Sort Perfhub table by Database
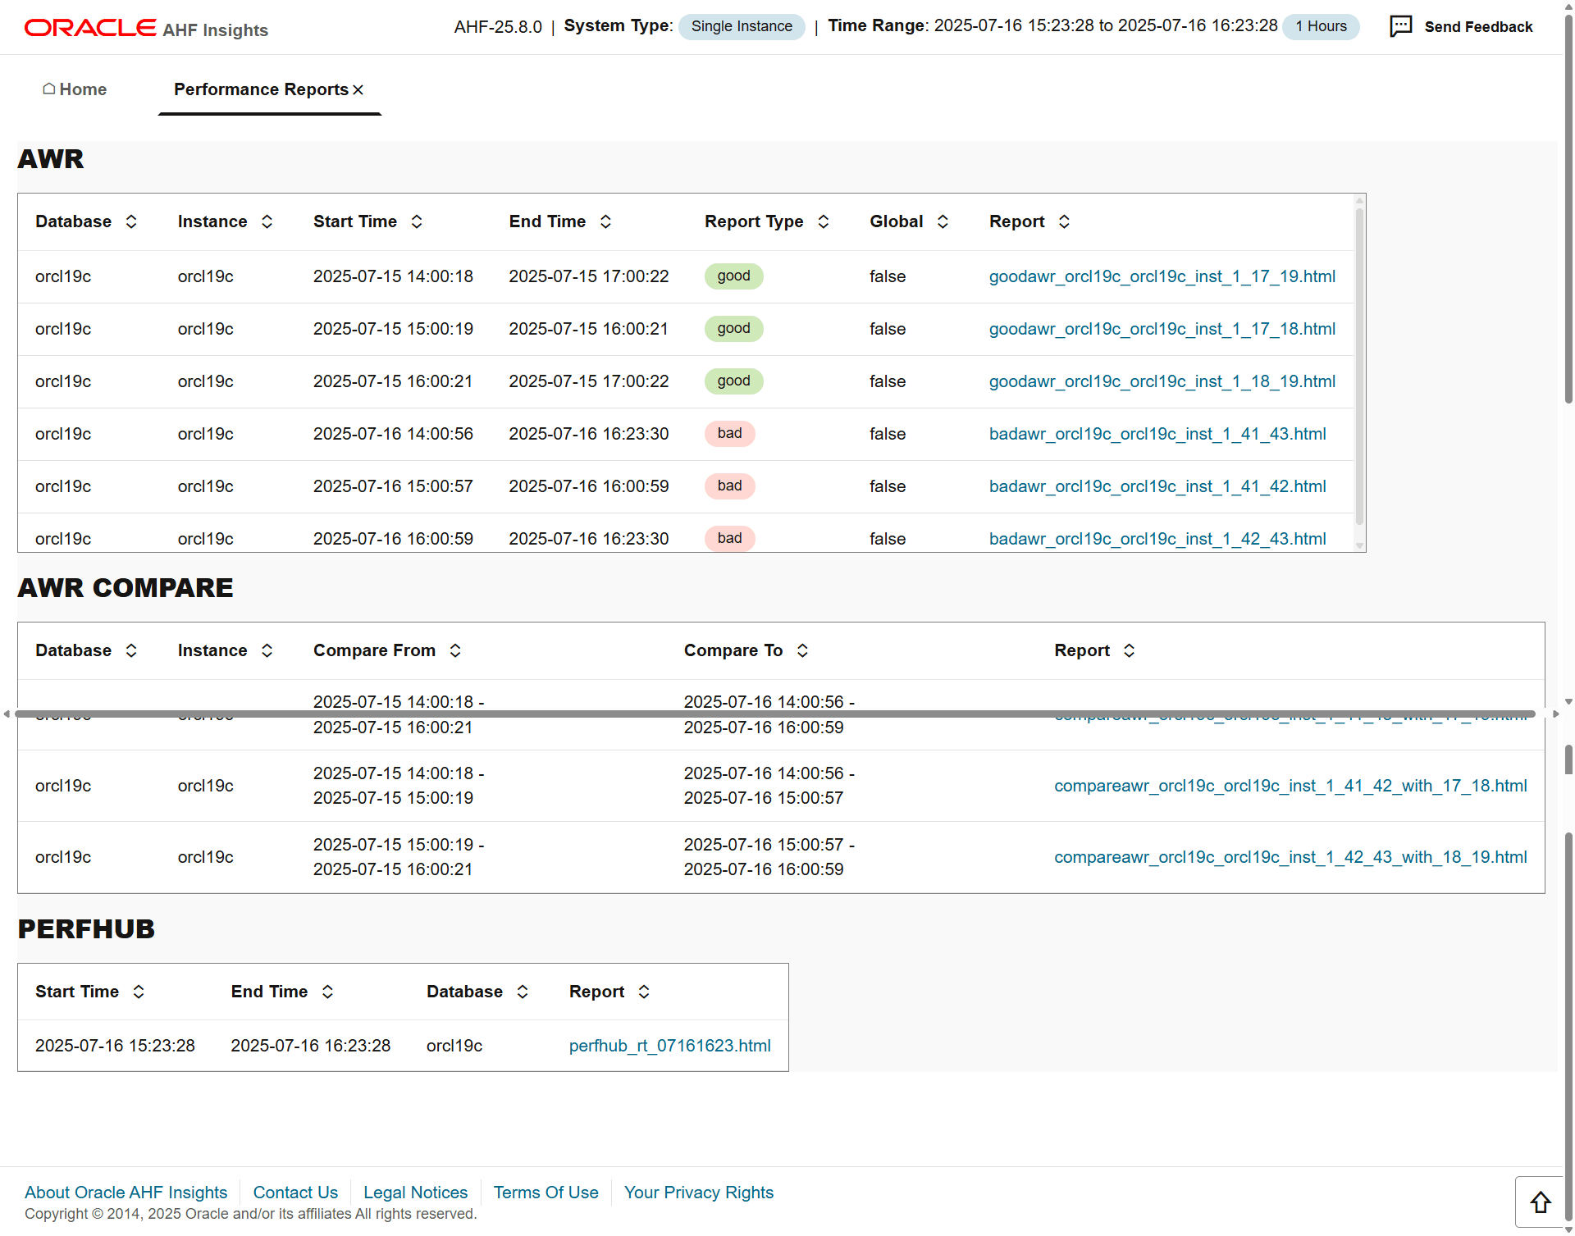1575x1236 pixels. (x=523, y=992)
